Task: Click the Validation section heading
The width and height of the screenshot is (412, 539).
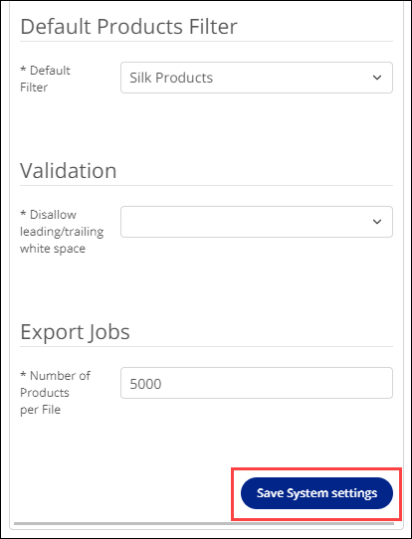Action: tap(69, 170)
